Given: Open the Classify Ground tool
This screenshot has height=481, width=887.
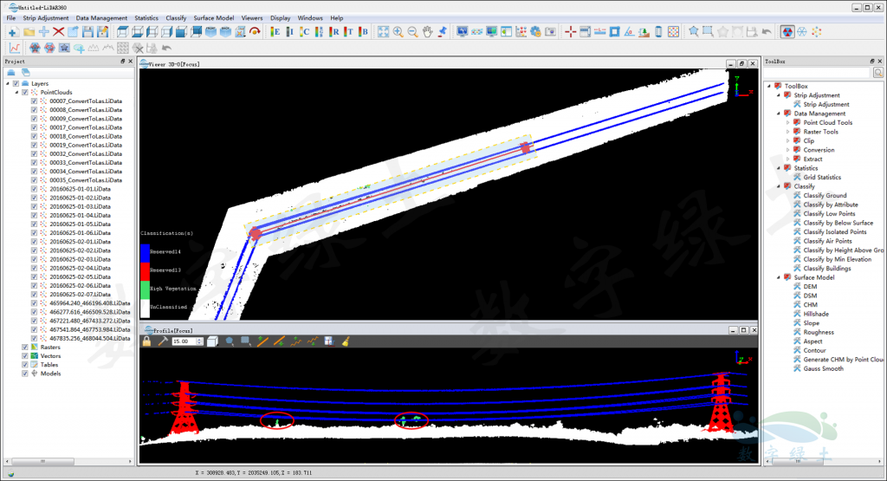Looking at the screenshot, I should (x=825, y=196).
